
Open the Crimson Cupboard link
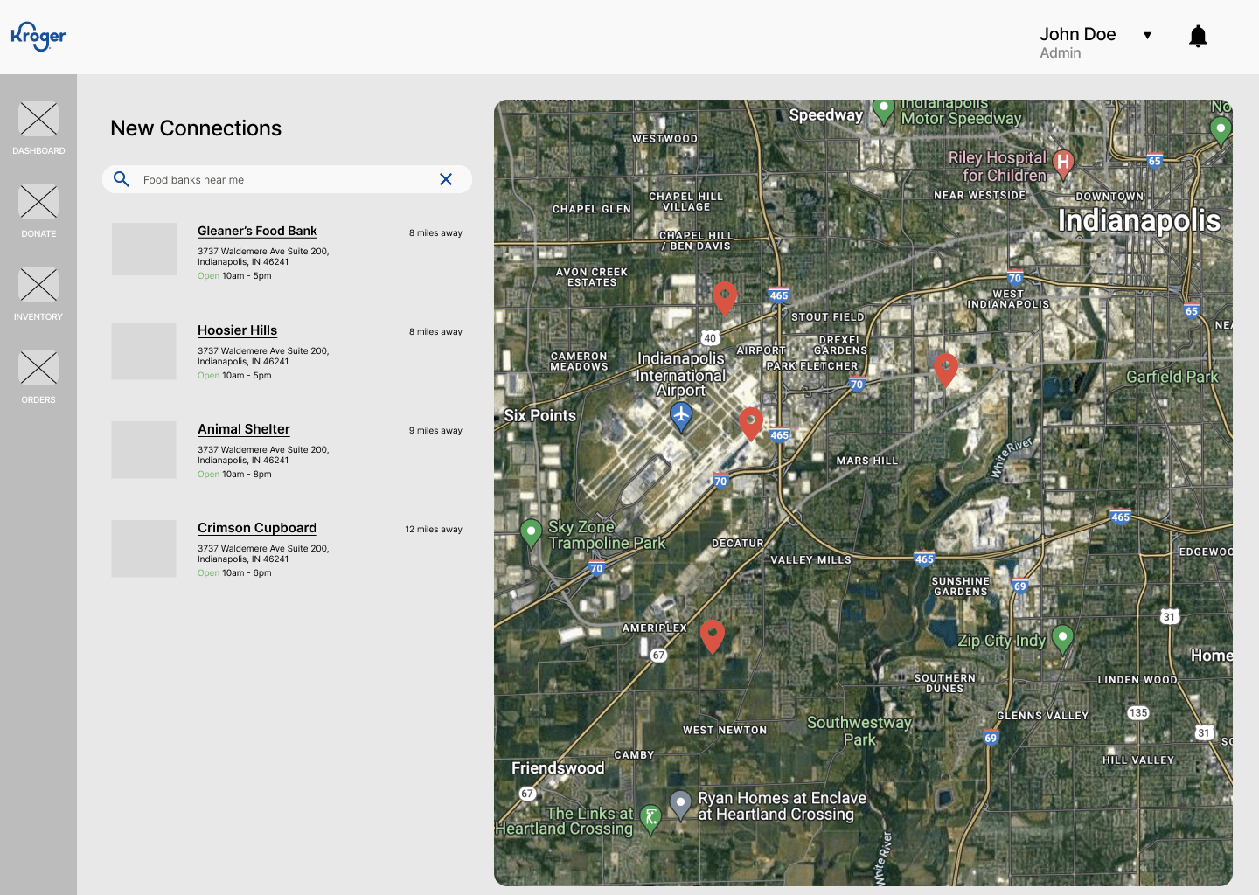257,528
